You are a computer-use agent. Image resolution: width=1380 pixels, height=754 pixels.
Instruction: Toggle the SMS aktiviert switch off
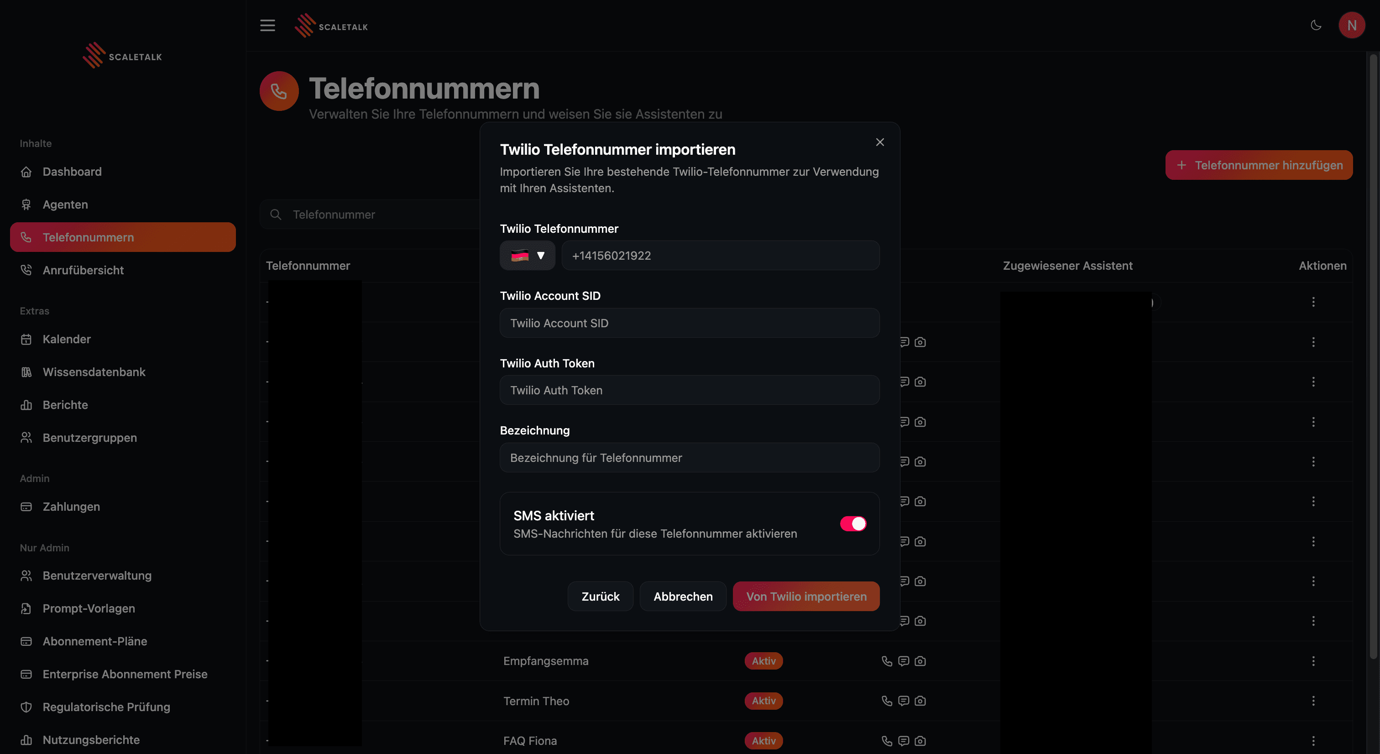(853, 524)
